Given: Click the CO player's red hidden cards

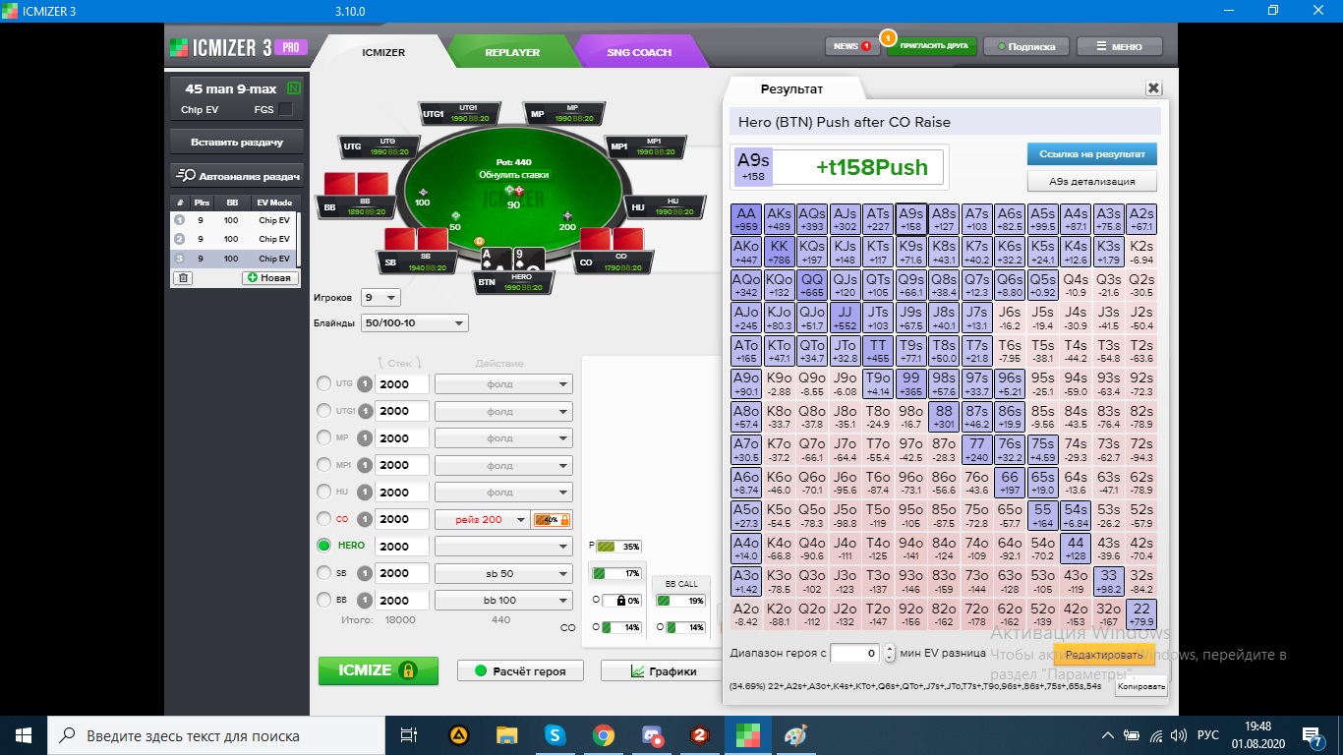Looking at the screenshot, I should pyautogui.click(x=612, y=239).
